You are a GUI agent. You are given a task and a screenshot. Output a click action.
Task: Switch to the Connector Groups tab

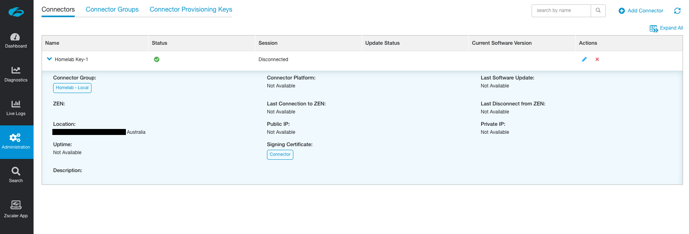click(x=112, y=10)
